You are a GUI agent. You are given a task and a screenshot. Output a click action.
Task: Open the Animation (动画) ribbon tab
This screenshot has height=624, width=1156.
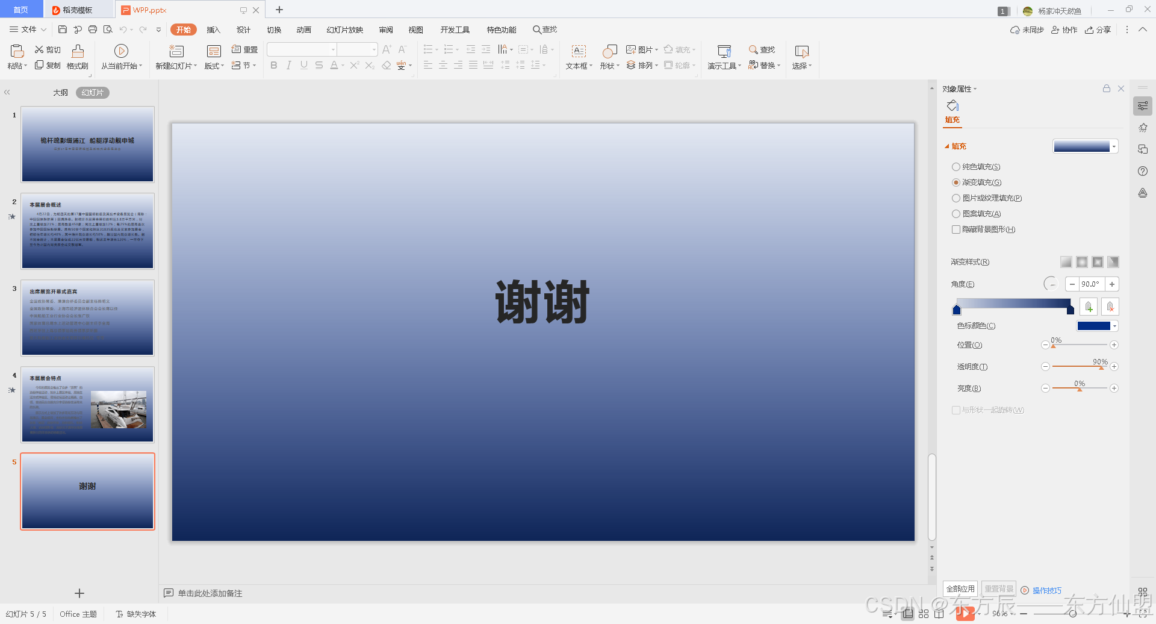pos(304,30)
